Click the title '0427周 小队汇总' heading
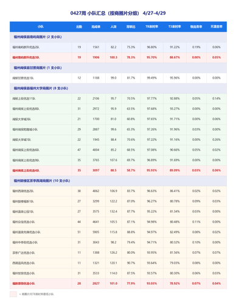 point(118,13)
